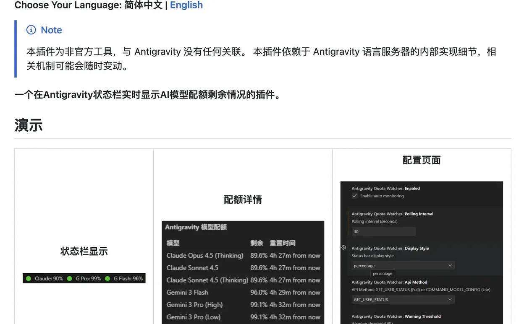The image size is (524, 324).
Task: Click the green dot beside G Pro: 99%
Action: tap(69, 278)
